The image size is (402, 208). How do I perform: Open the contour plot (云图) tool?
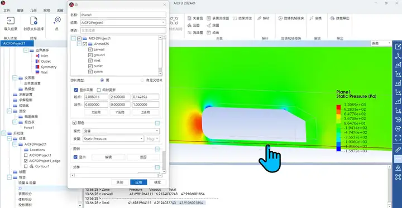(x=189, y=25)
